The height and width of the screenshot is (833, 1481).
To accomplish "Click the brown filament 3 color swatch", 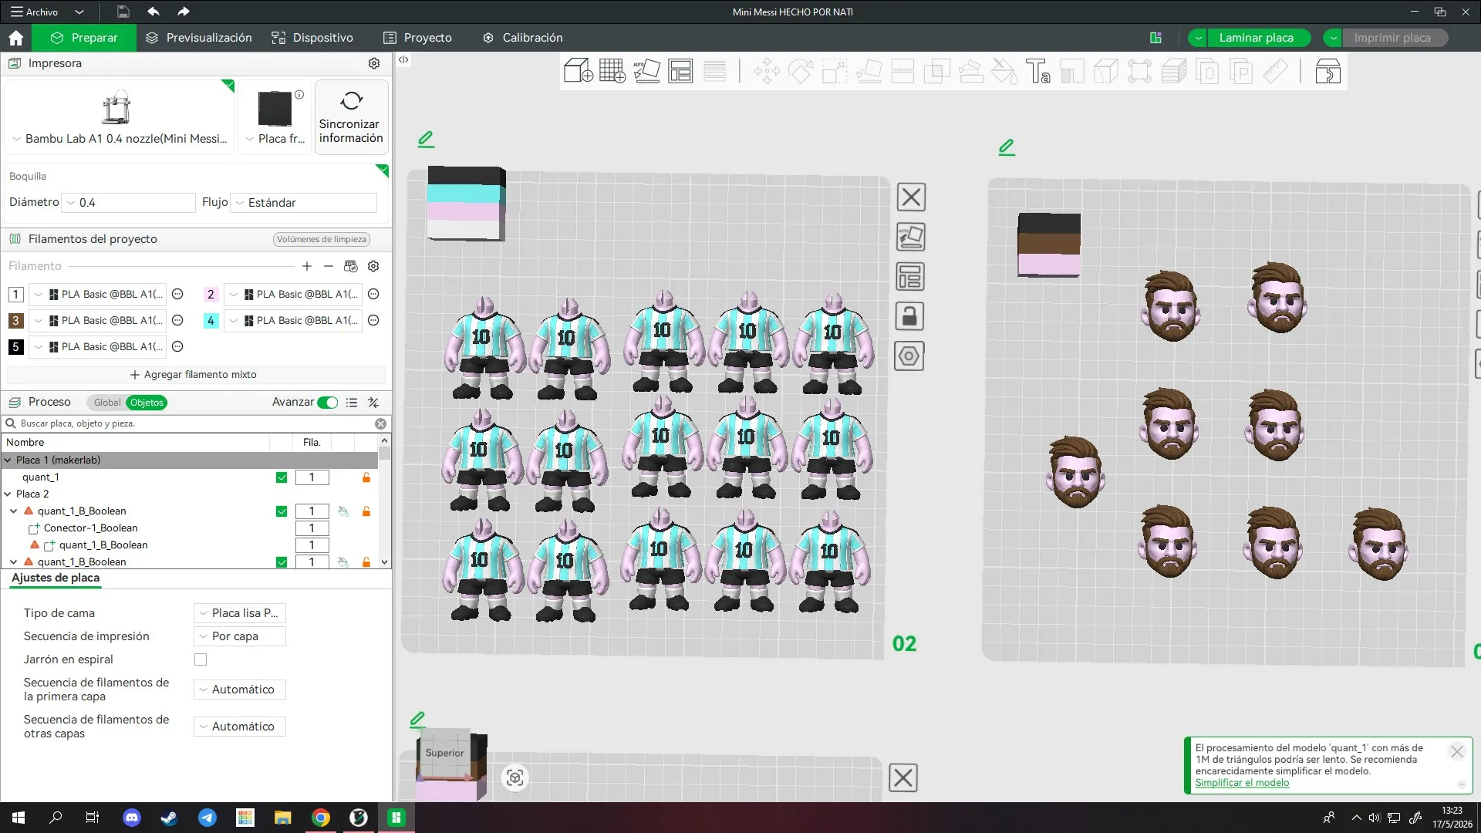I will [x=15, y=320].
